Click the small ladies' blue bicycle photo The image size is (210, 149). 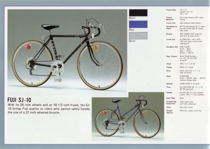(128, 116)
